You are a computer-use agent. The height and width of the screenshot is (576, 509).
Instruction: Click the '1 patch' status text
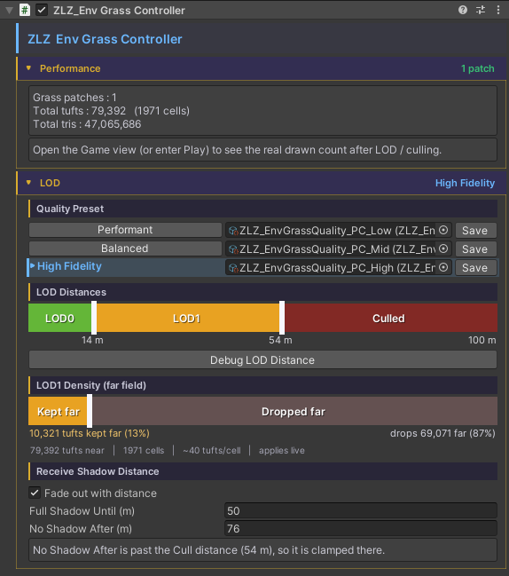477,68
